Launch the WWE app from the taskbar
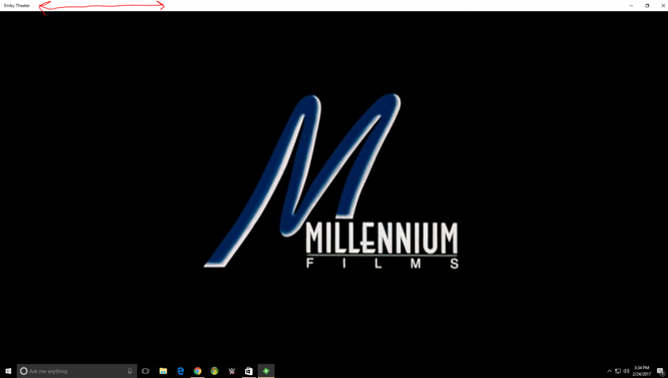 pos(232,371)
